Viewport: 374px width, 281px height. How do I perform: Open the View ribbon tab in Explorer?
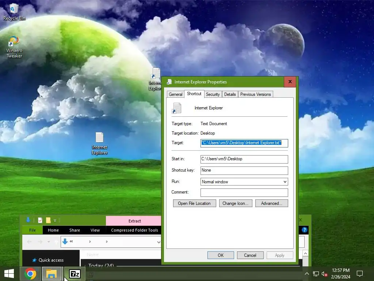coord(95,230)
